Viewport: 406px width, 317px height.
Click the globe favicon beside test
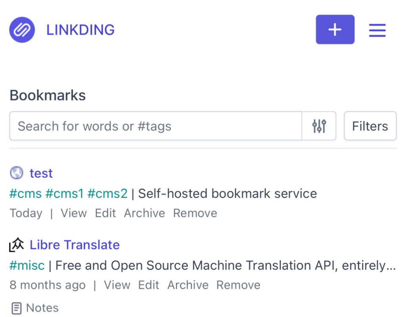17,173
